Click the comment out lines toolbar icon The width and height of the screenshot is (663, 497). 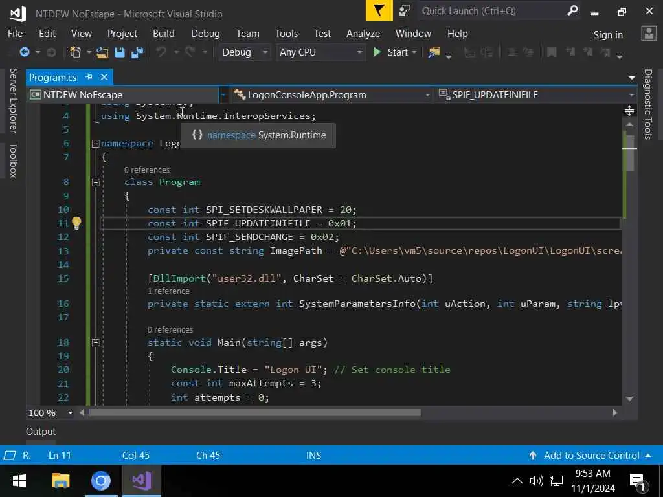coord(511,52)
